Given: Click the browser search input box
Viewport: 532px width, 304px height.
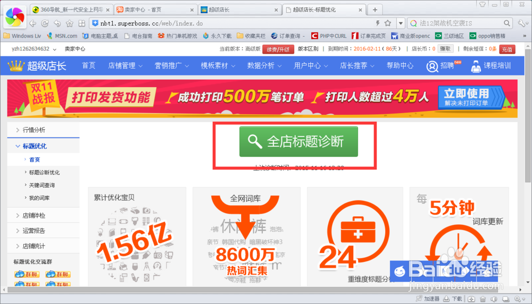Looking at the screenshot, I should pyautogui.click(x=460, y=23).
